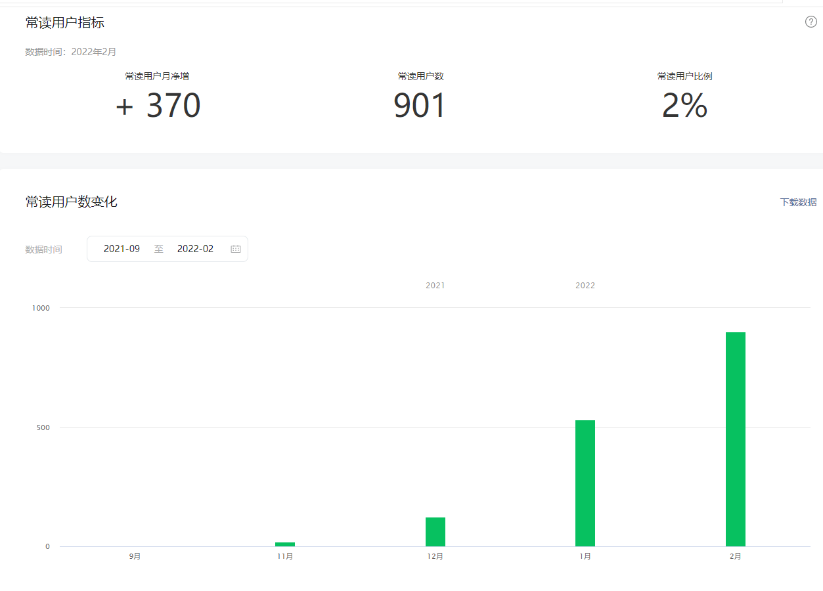The width and height of the screenshot is (823, 591).
Task: Click the 2月 green bar in chart
Action: [736, 439]
